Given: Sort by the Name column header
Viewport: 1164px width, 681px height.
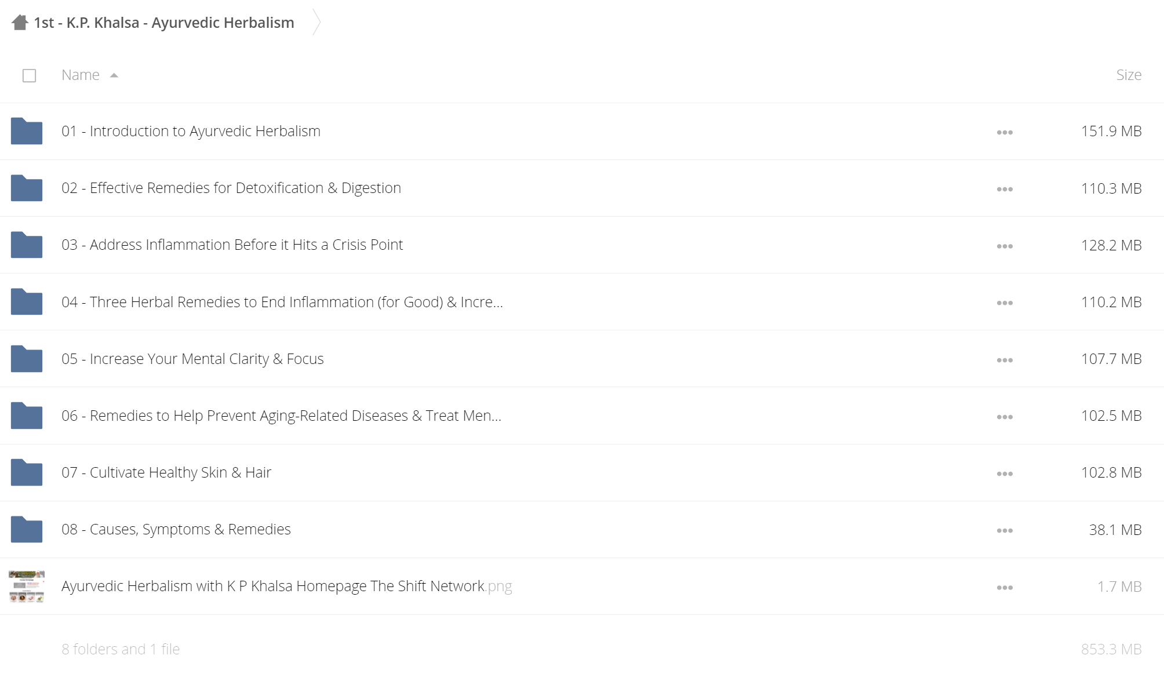Looking at the screenshot, I should pyautogui.click(x=81, y=75).
